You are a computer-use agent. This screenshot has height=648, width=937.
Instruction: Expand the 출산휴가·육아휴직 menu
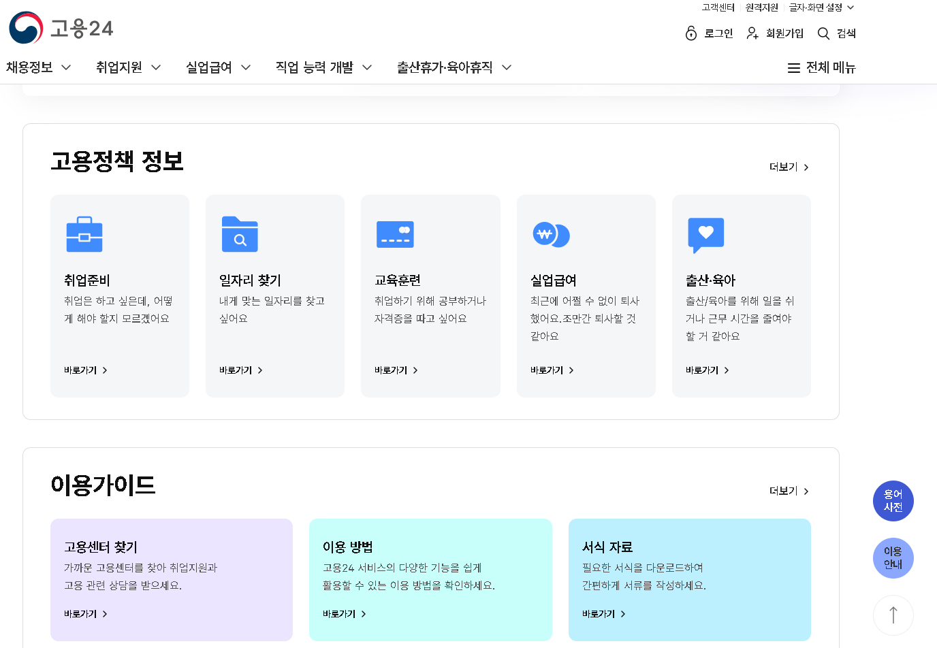pyautogui.click(x=454, y=67)
